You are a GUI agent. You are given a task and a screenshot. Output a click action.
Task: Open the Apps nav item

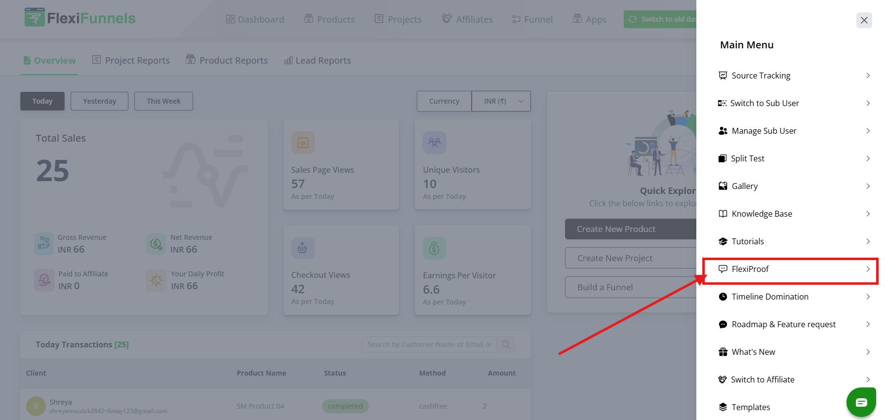click(x=589, y=19)
